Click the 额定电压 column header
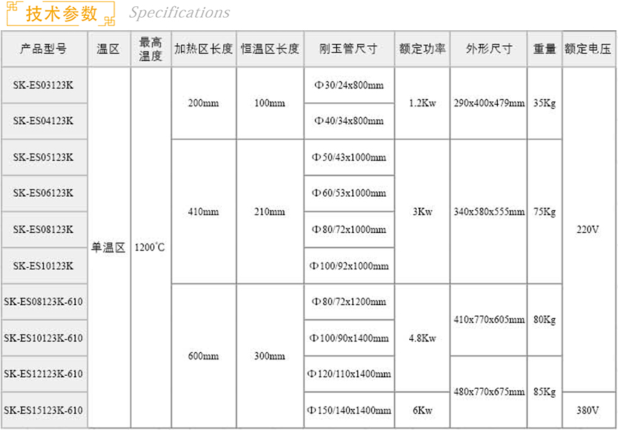The image size is (618, 430). 588,49
